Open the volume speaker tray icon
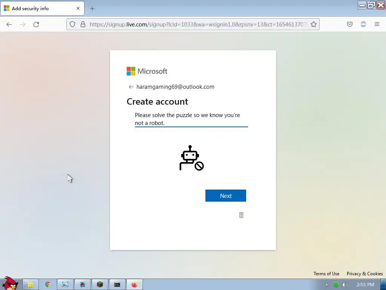This screenshot has height=290, width=386. 345,285
